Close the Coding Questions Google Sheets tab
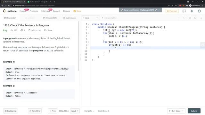 [x=50, y=2]
